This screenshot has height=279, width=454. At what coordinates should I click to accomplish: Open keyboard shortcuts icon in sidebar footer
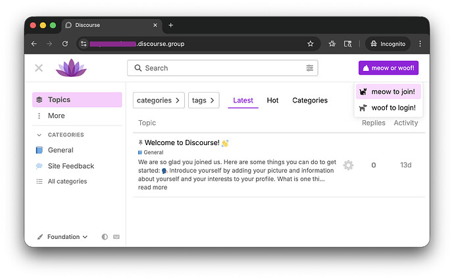pyautogui.click(x=116, y=237)
